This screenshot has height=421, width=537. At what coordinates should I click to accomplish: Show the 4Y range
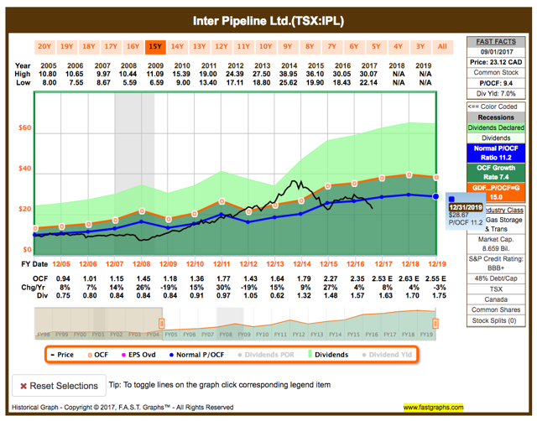(398, 47)
